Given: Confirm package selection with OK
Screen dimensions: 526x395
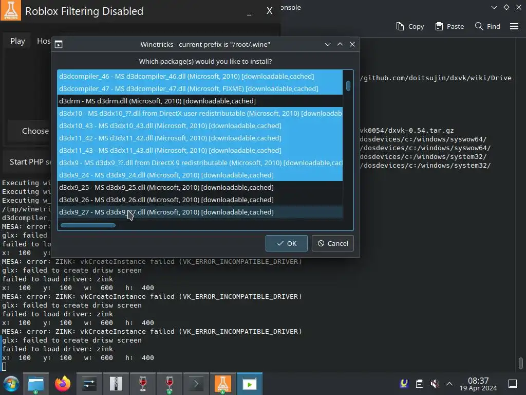Looking at the screenshot, I should (x=287, y=243).
